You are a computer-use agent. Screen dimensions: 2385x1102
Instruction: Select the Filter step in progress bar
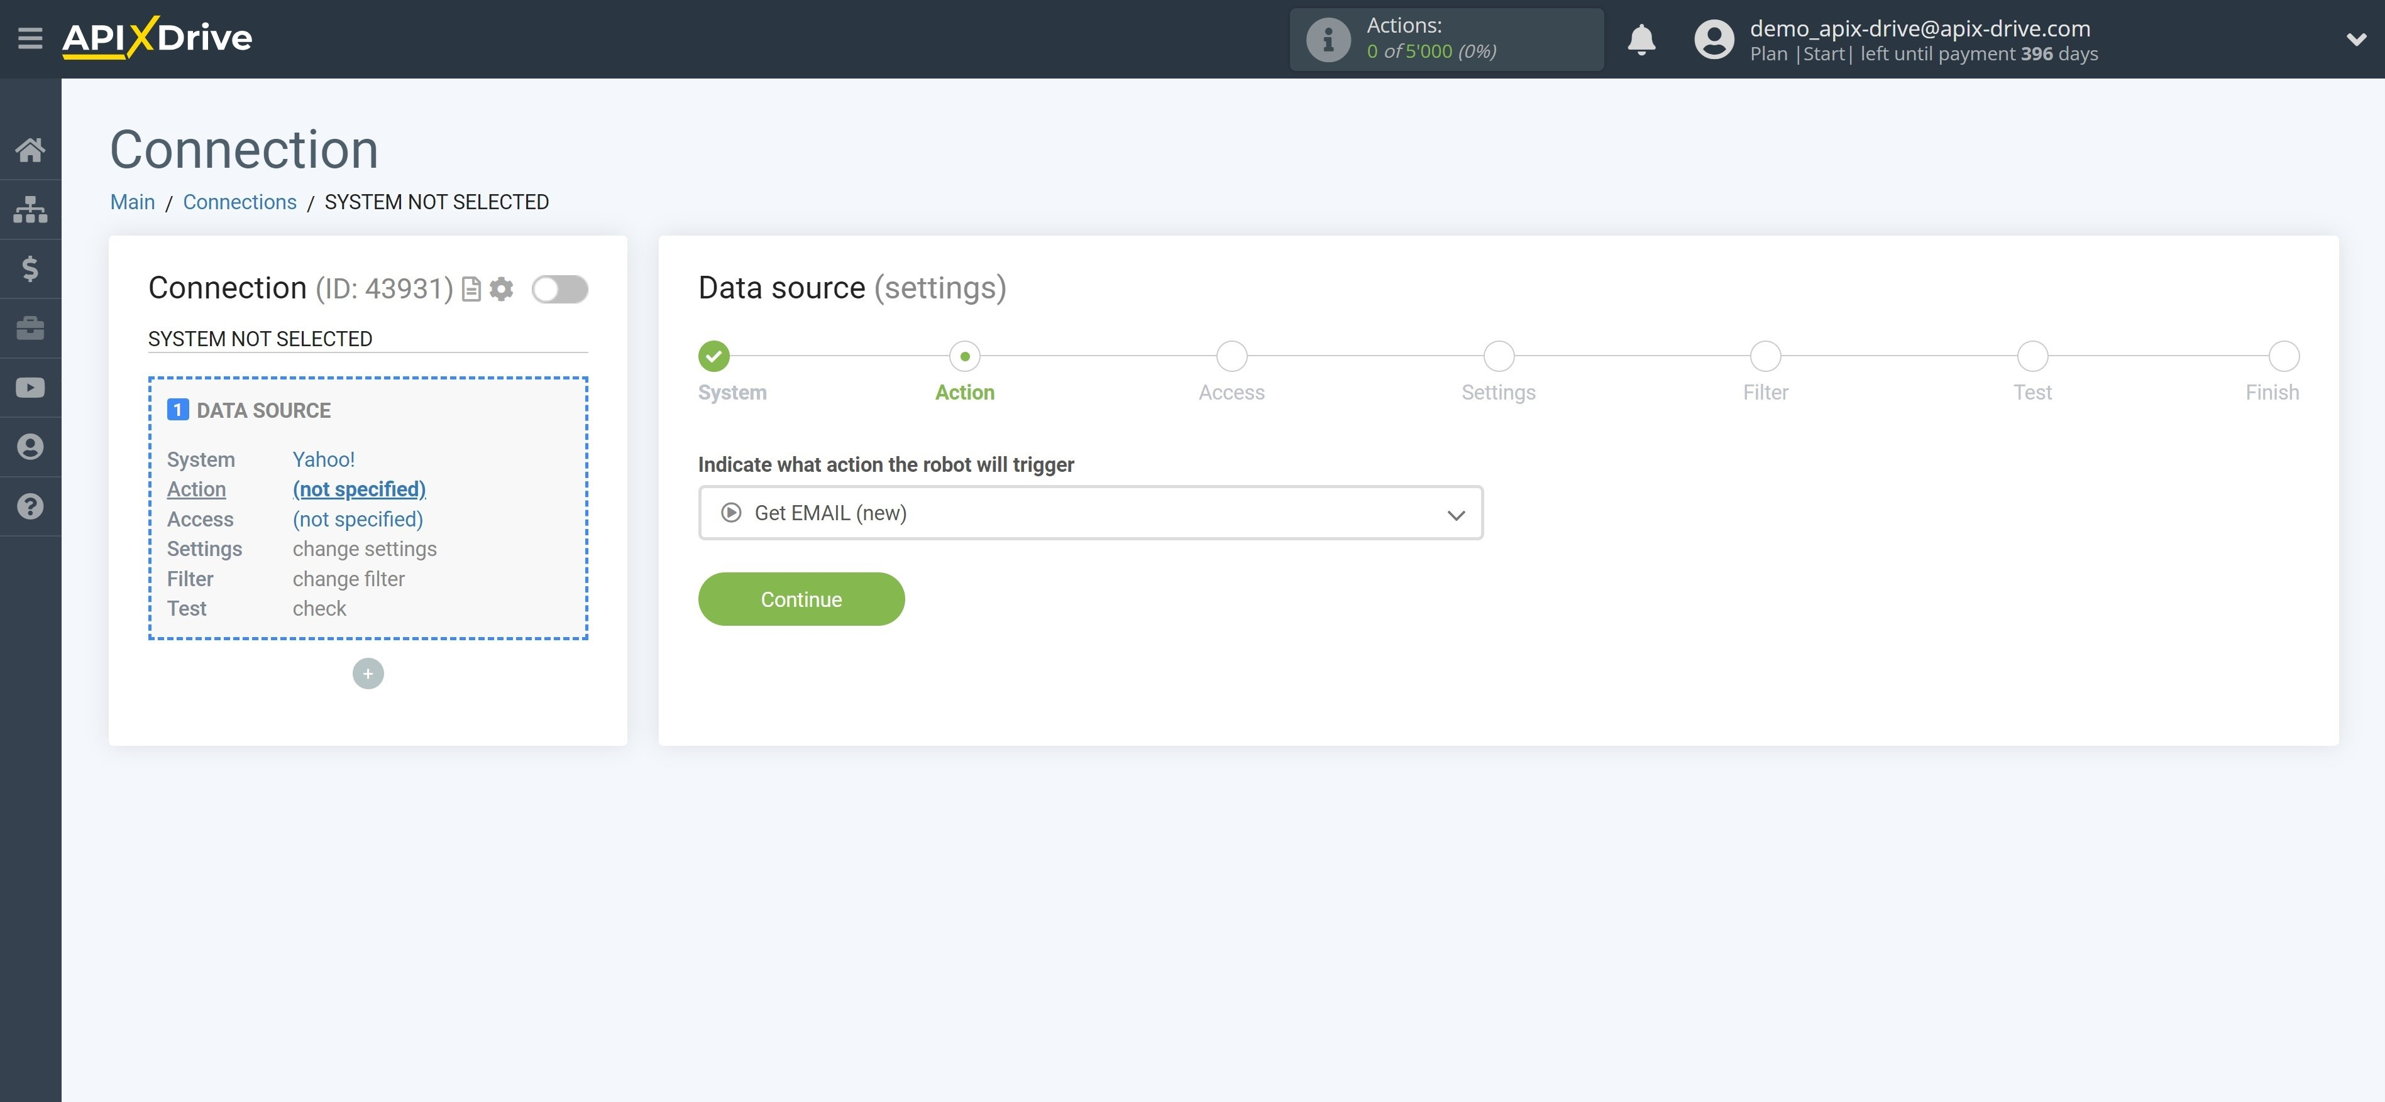1766,356
